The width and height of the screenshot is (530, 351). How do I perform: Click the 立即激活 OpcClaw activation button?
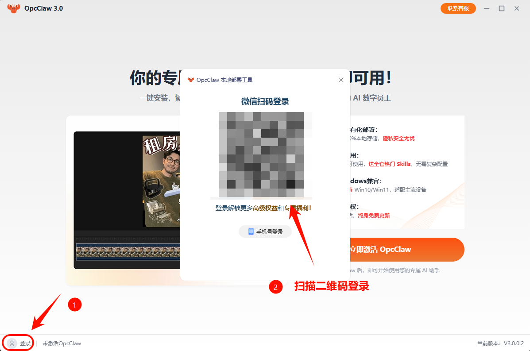406,249
